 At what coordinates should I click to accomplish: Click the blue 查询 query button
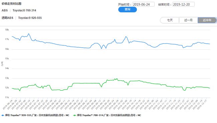pos(128,10)
